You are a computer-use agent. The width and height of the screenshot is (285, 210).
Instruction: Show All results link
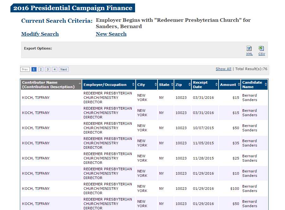pos(223,69)
